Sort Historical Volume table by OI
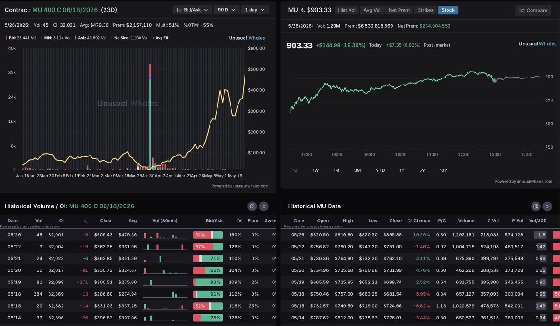This screenshot has width=560, height=326. [61, 221]
